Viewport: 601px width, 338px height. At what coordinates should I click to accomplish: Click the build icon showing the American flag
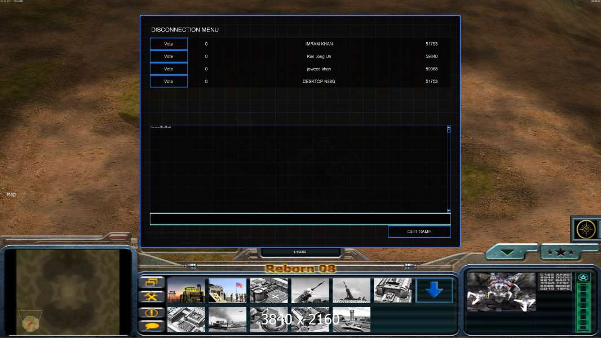[x=227, y=291]
